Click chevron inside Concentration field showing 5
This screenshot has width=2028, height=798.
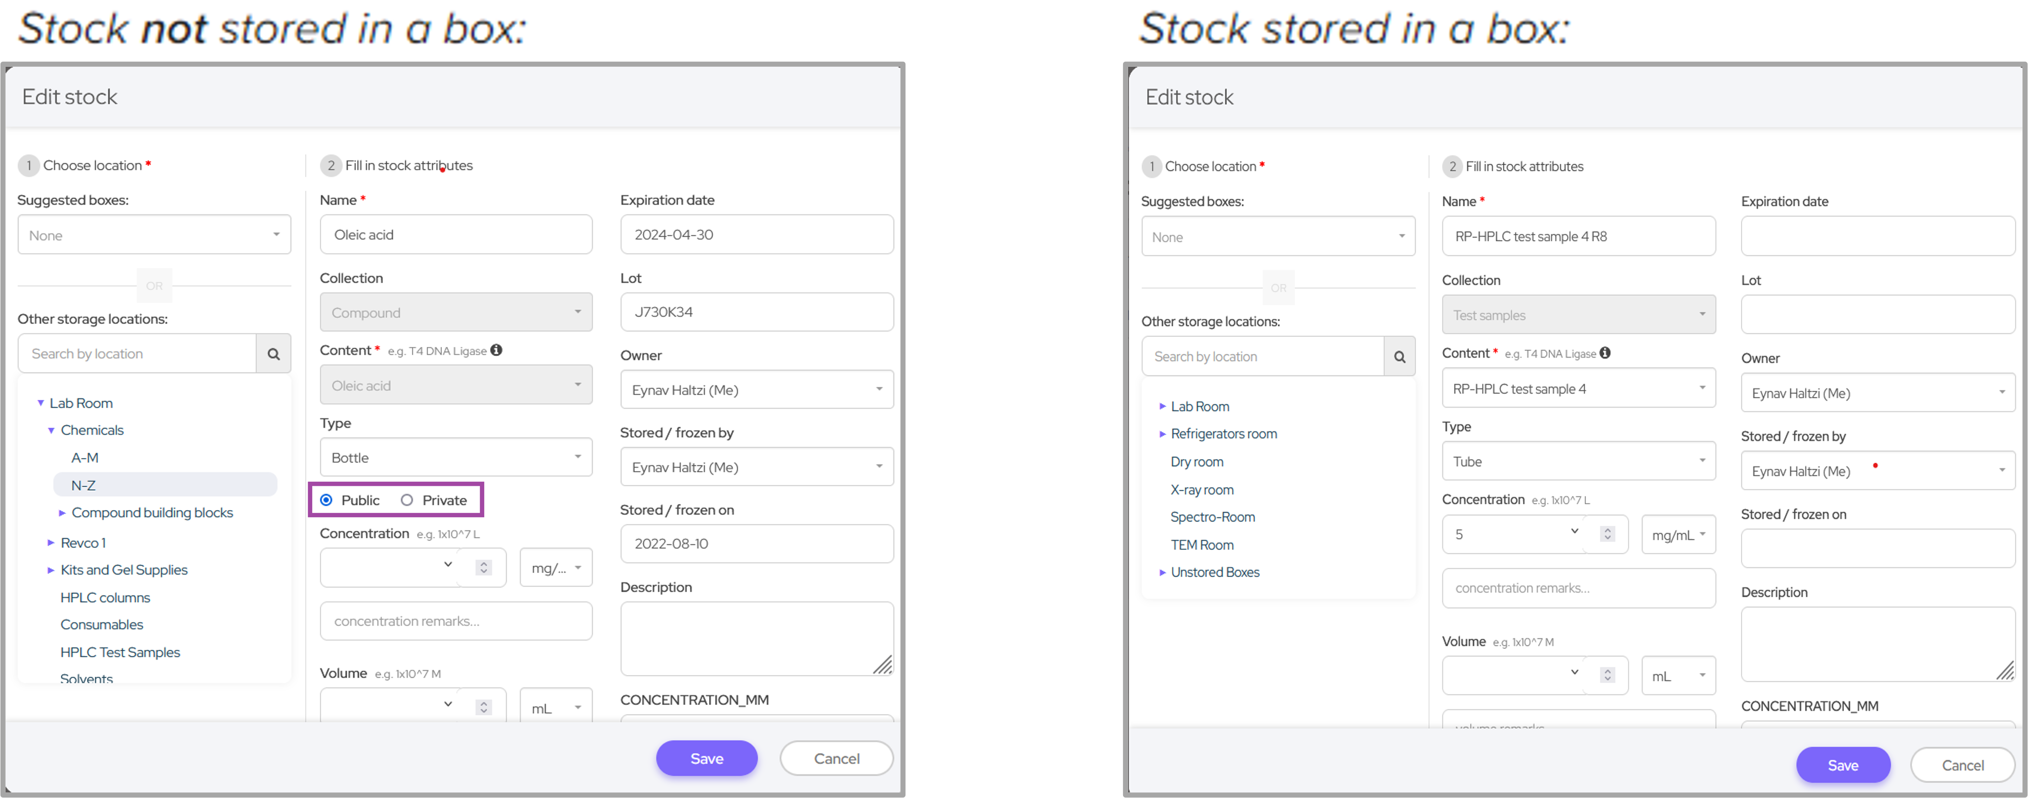pyautogui.click(x=1575, y=531)
